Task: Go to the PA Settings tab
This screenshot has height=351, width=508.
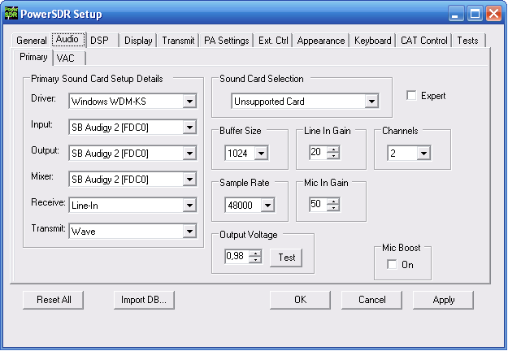Action: coord(226,41)
